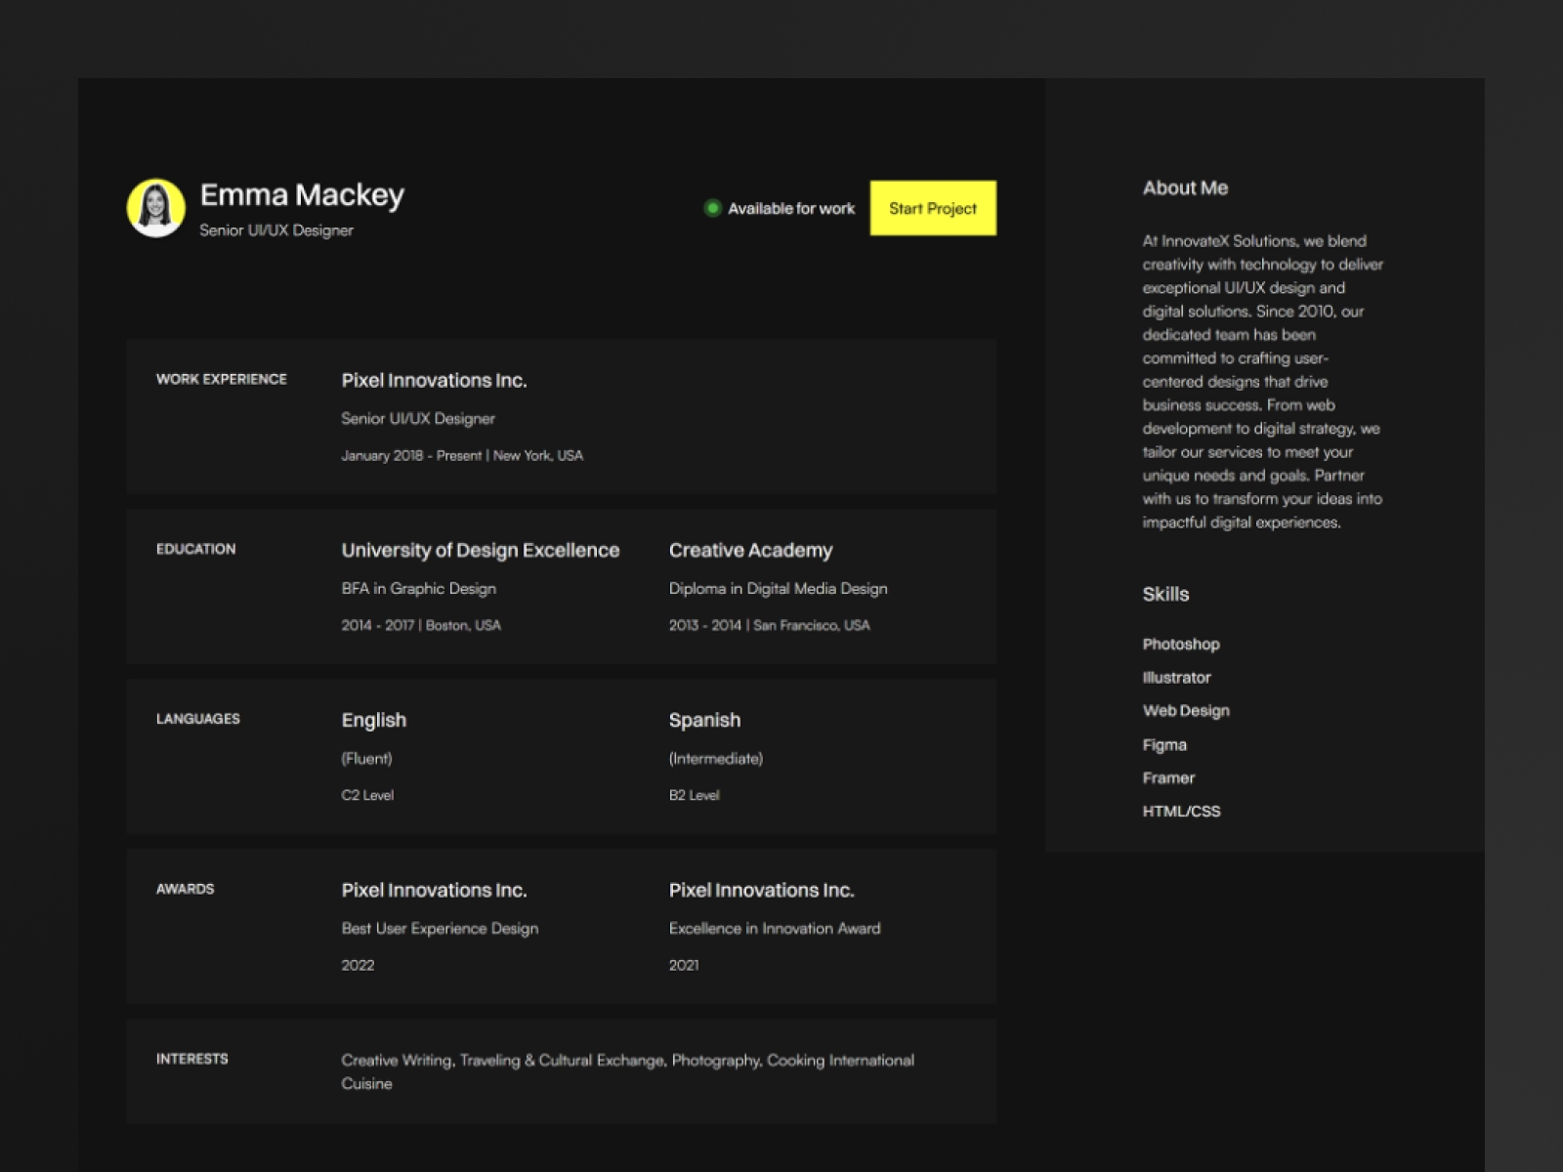Click the INTERESTS section label
1563x1172 pixels.
pyautogui.click(x=192, y=1059)
